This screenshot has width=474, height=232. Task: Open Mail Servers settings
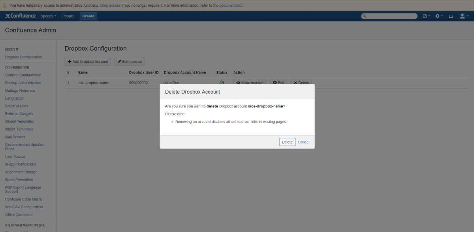point(15,137)
